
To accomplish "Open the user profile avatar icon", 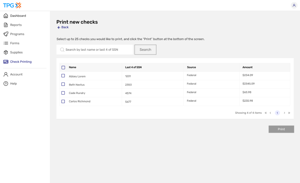I will tap(294, 5).
